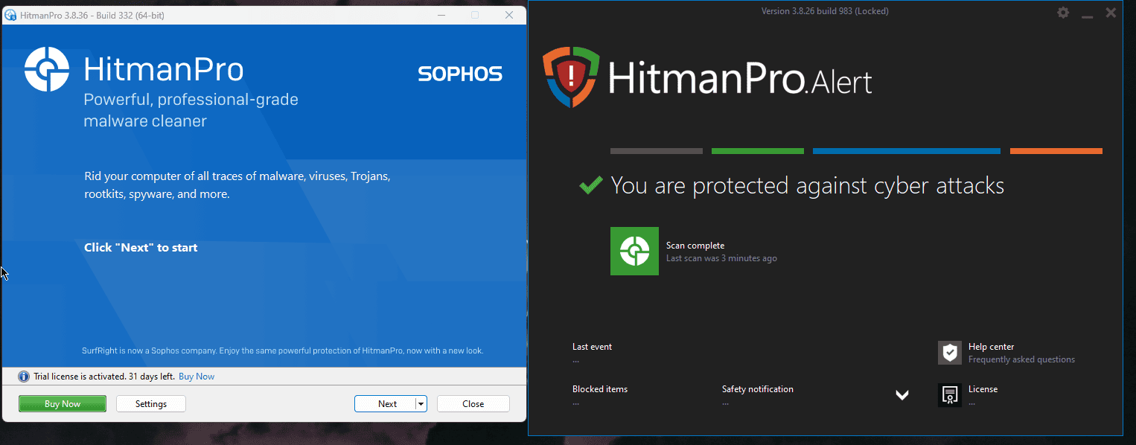
Task: Expand the Next button's dropdown arrow
Action: (419, 403)
